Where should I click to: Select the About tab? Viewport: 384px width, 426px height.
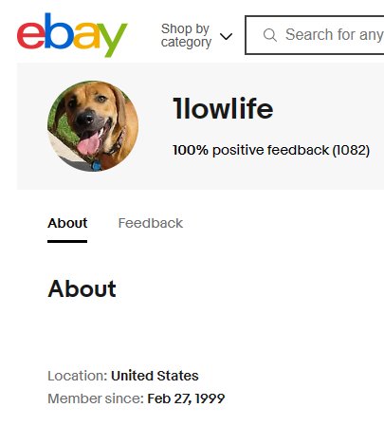point(67,223)
